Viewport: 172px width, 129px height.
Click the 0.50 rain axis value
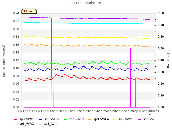[x=161, y=48]
